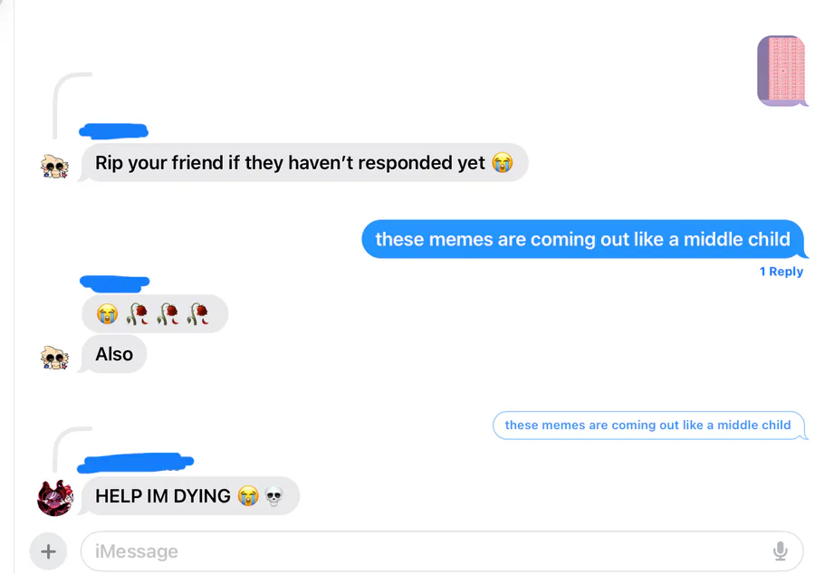Click the skull avatar beside 'Also' message

(54, 358)
